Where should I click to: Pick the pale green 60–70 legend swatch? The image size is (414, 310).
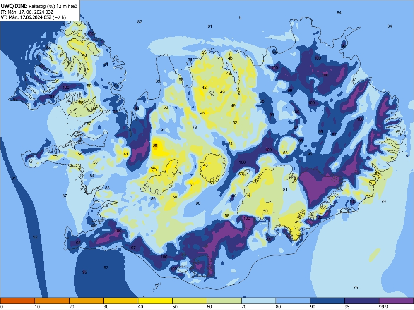pos(224,301)
